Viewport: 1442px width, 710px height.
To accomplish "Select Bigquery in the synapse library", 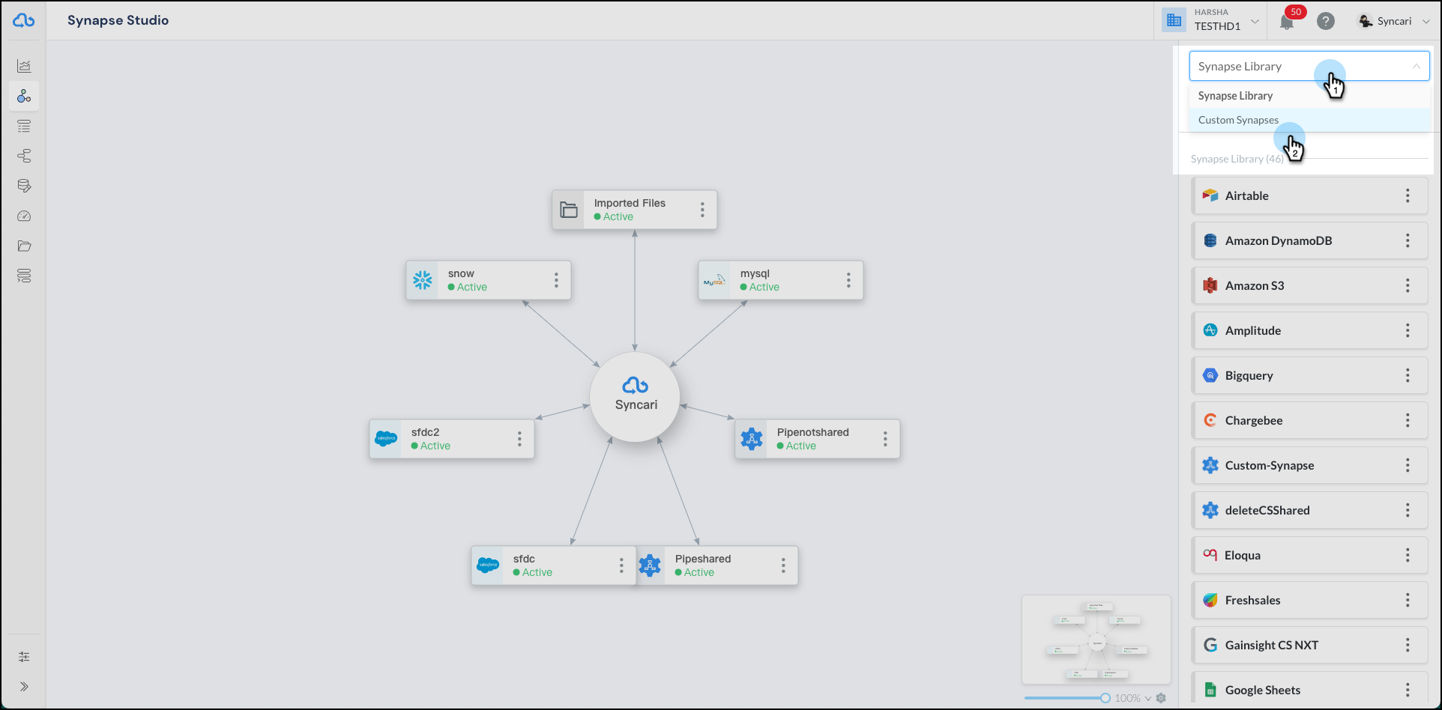I will 1310,375.
